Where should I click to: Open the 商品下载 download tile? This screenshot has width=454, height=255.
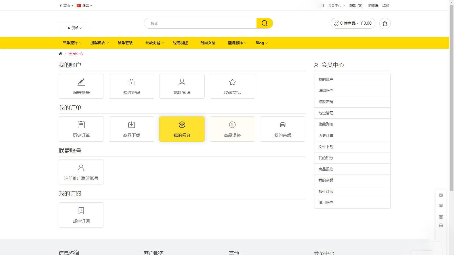pos(131,129)
